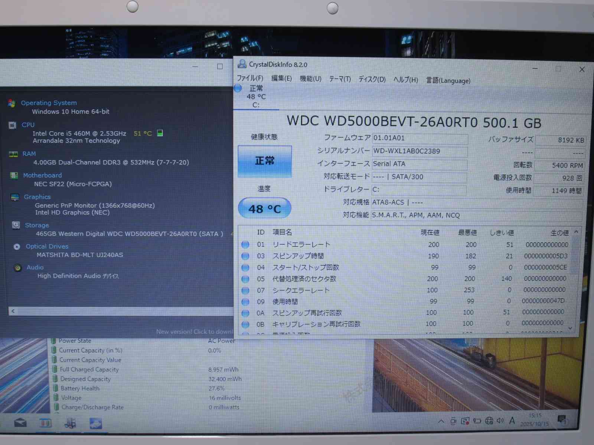Click the 正常 health status button
The width and height of the screenshot is (594, 445).
(264, 161)
